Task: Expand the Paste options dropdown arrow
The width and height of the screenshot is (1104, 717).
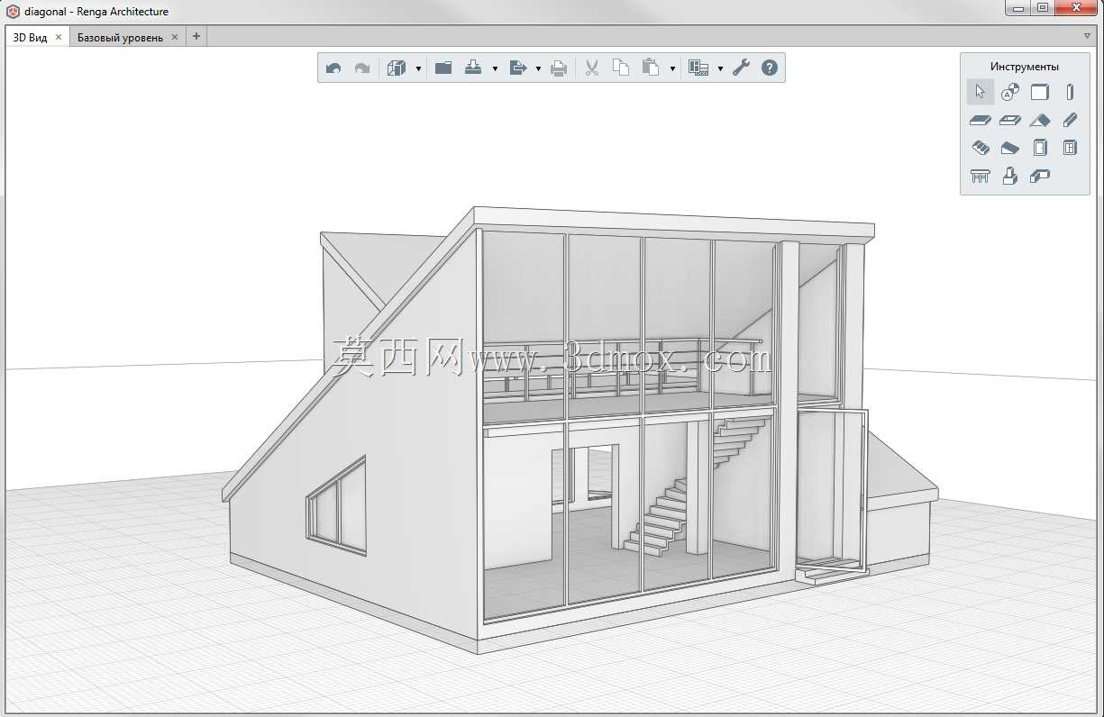Action: [672, 68]
